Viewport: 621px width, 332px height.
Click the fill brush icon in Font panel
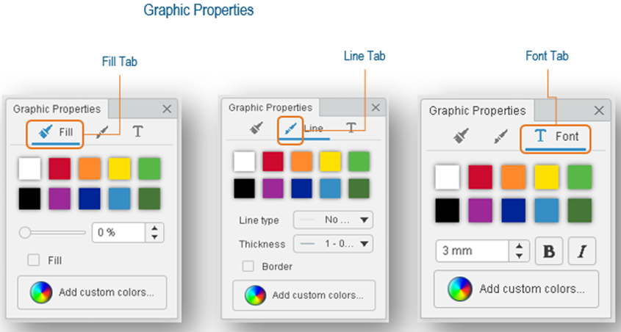pos(461,136)
